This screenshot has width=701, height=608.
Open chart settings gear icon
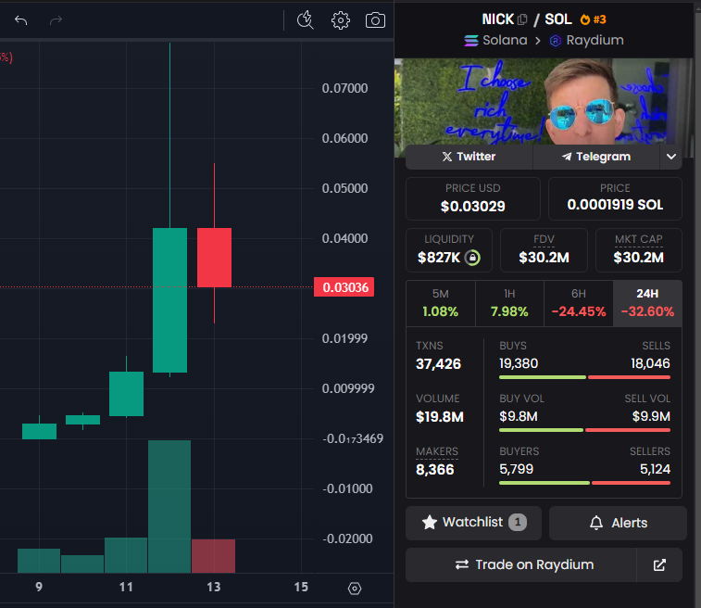pos(340,20)
